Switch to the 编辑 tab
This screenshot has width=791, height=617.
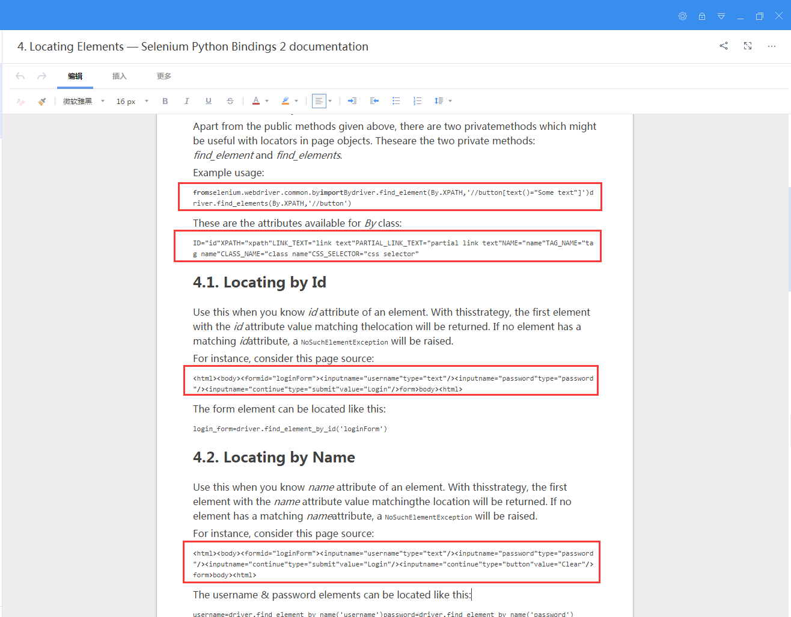click(x=75, y=76)
